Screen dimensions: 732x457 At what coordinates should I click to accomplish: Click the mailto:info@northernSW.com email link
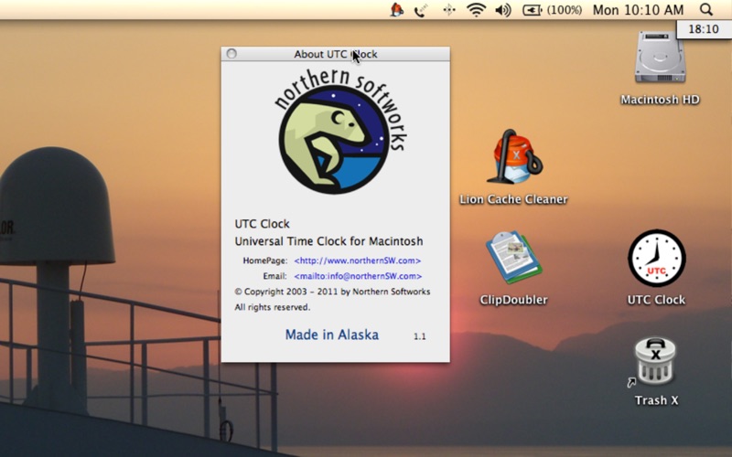click(x=358, y=276)
